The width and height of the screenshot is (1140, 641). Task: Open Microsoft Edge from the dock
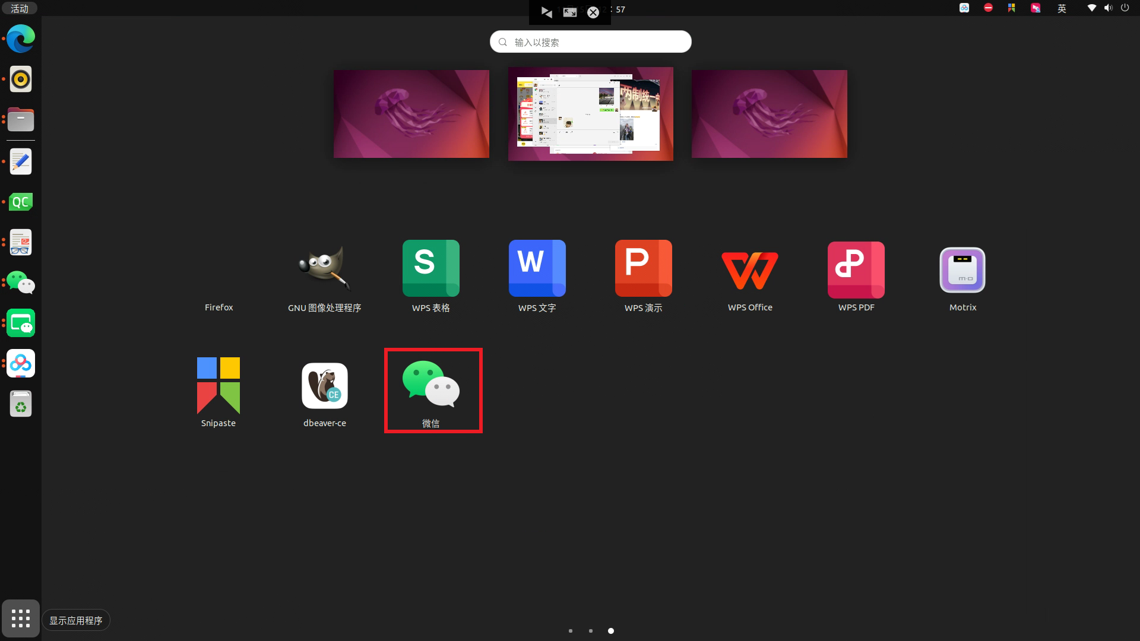21,39
